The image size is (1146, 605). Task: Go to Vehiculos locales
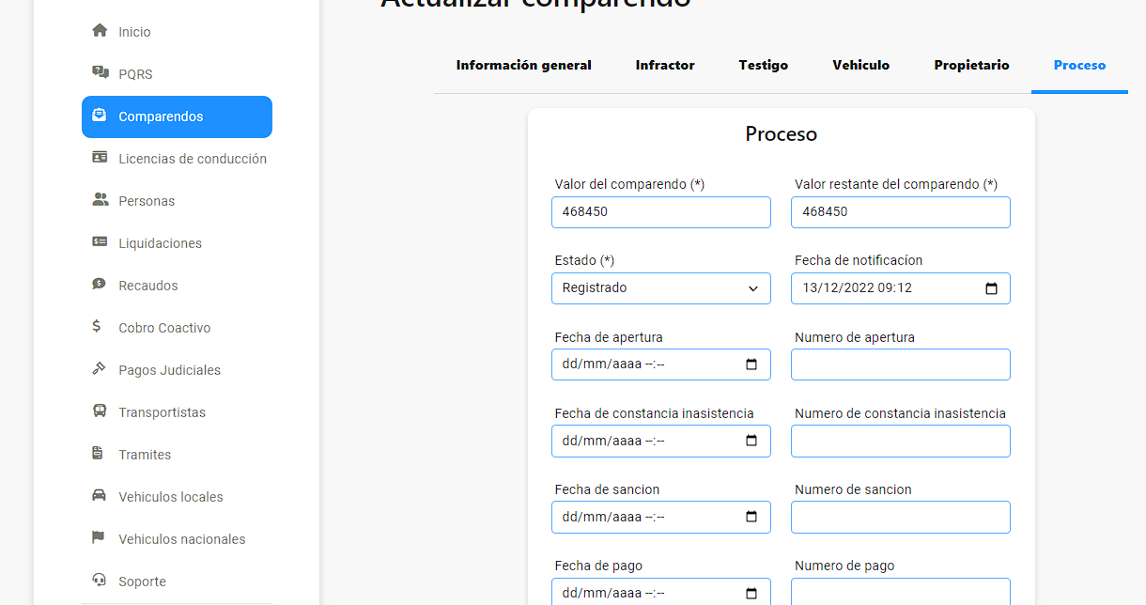coord(177,497)
